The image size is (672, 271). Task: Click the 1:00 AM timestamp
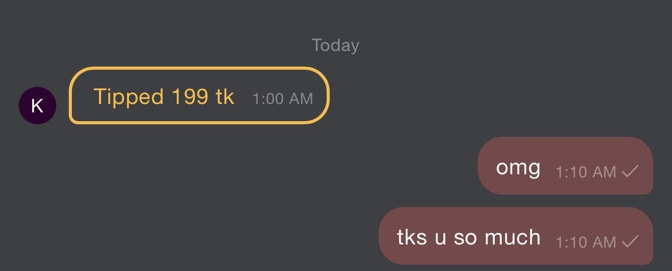(282, 99)
